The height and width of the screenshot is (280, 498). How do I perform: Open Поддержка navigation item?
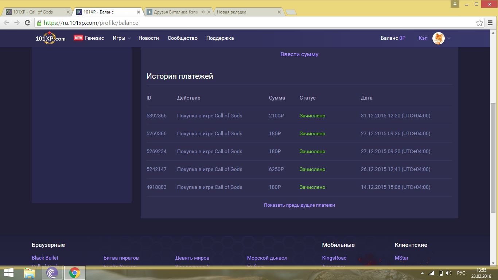(220, 38)
